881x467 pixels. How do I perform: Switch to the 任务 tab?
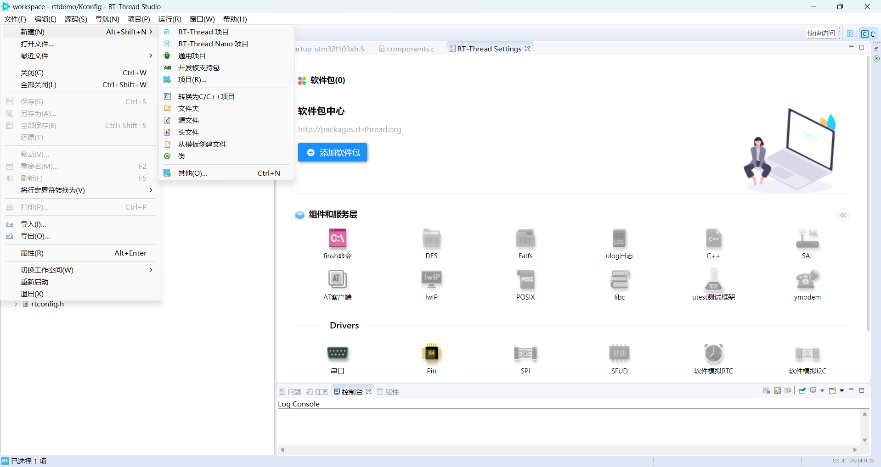[317, 392]
